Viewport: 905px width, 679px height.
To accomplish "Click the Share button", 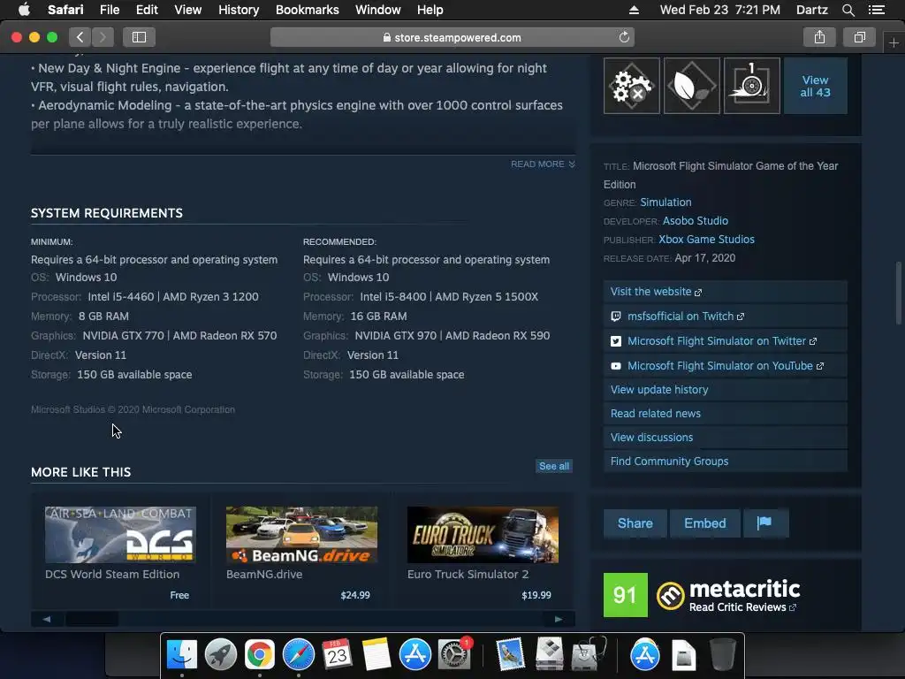I will click(x=635, y=523).
